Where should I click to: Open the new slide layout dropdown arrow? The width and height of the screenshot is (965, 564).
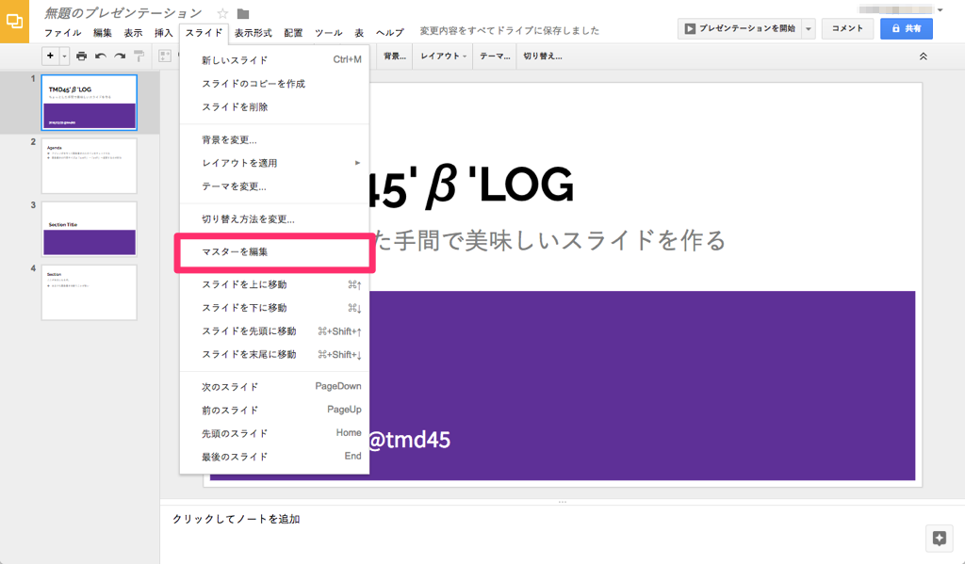tap(64, 56)
